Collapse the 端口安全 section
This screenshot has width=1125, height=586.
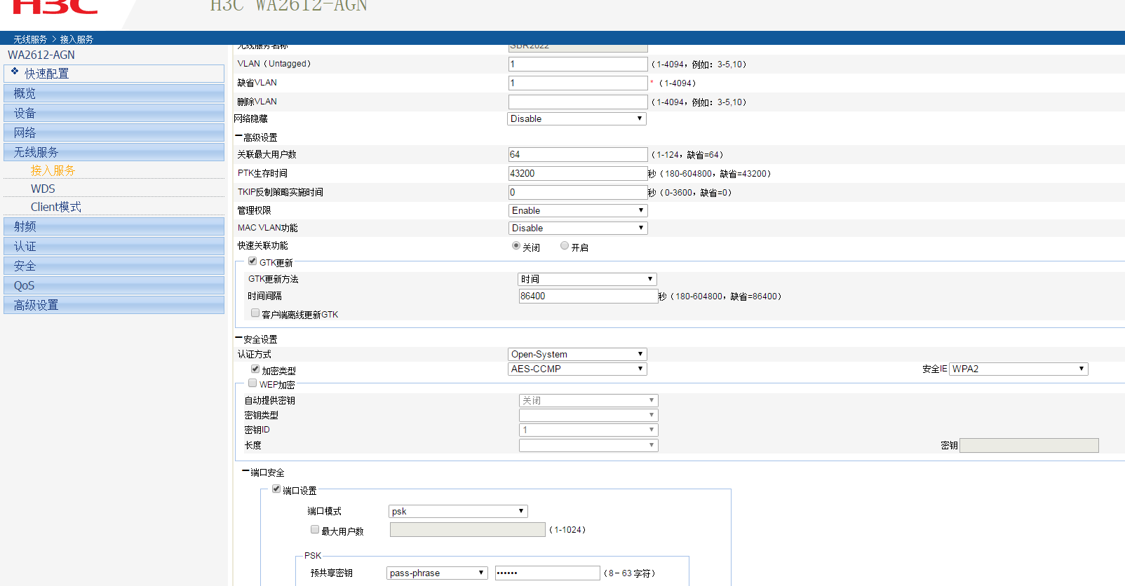pos(245,472)
